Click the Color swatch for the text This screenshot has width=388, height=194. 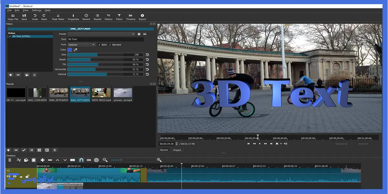tap(70, 50)
